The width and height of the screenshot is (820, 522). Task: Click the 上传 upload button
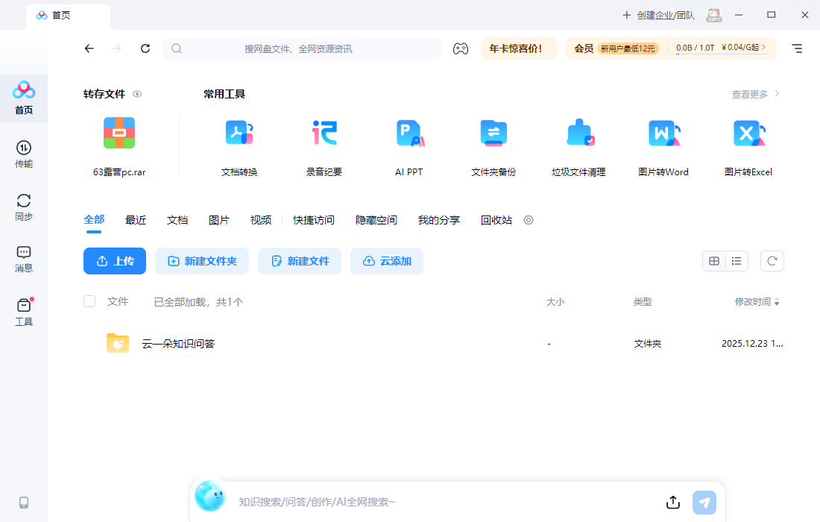tap(115, 261)
